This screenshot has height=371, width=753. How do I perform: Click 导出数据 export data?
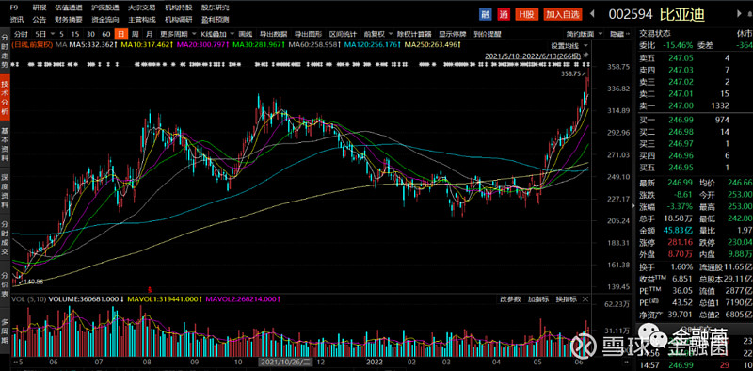coord(273,34)
